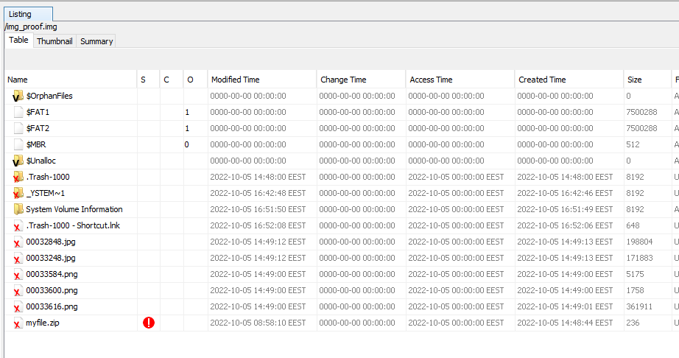Select the Listing tab
This screenshot has width=679, height=358.
(x=20, y=14)
